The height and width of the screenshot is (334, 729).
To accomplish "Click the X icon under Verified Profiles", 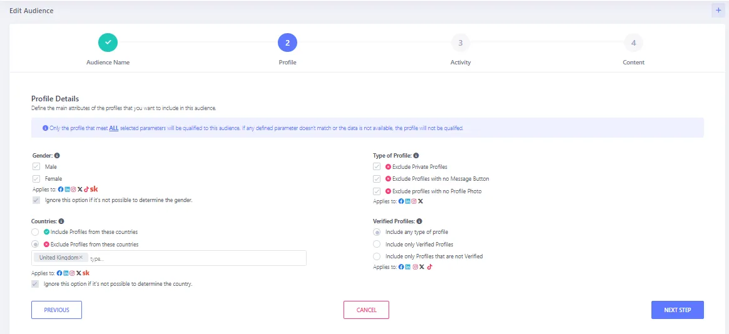I will click(x=422, y=267).
